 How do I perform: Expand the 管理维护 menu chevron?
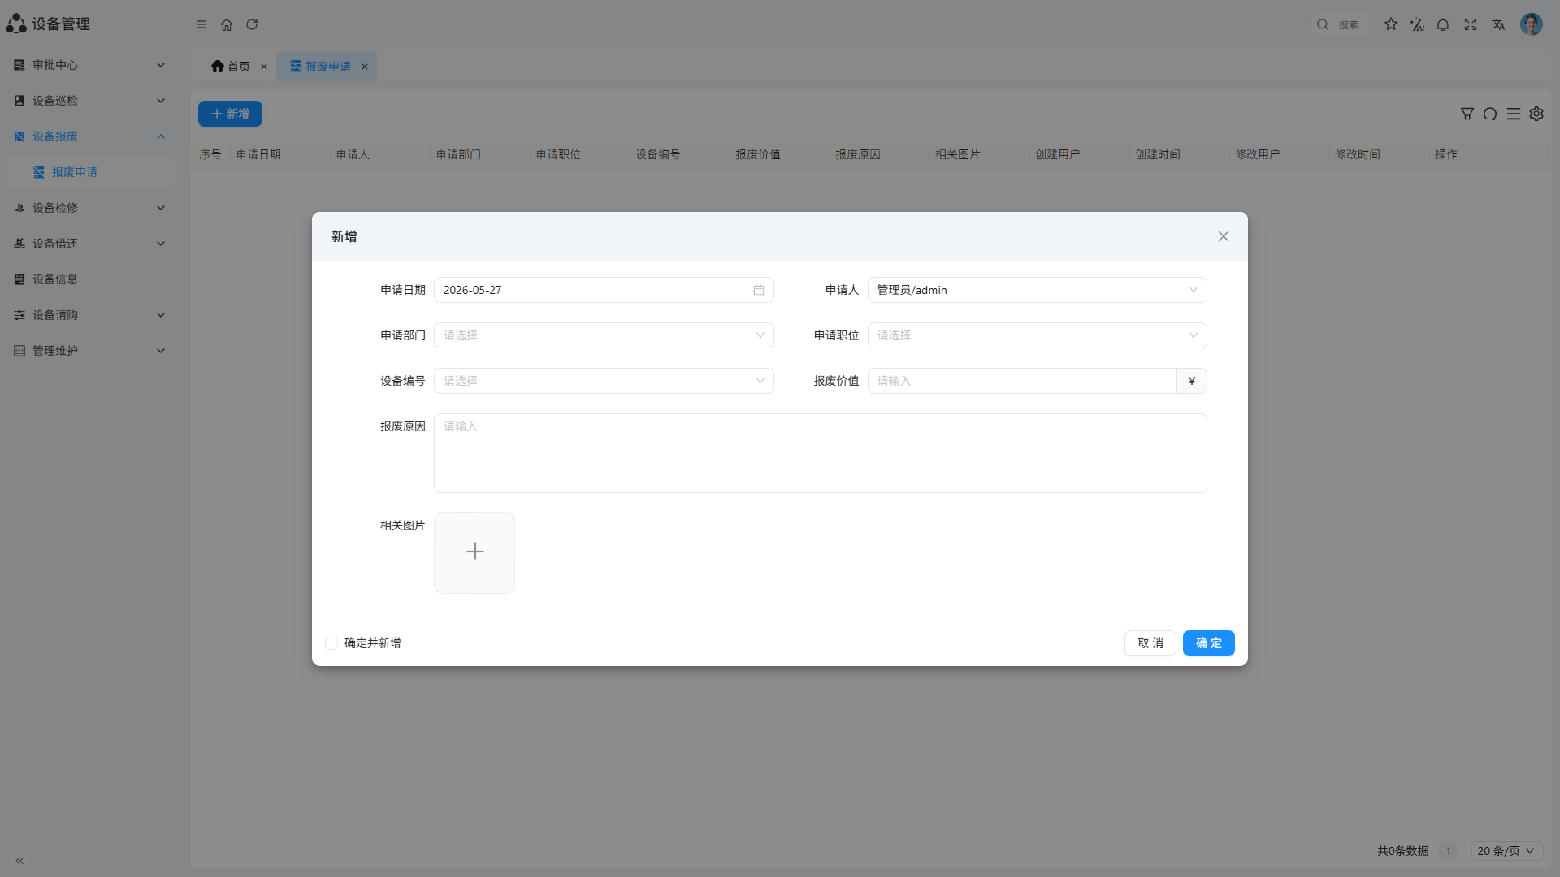[x=161, y=351]
